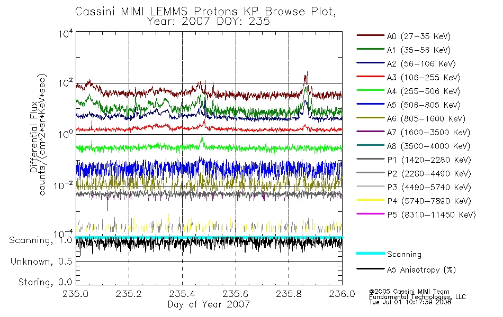Viewport: 503px width, 317px height.
Task: Click the P5 (8310-11450 KeV) legend label
Action: [x=432, y=215]
